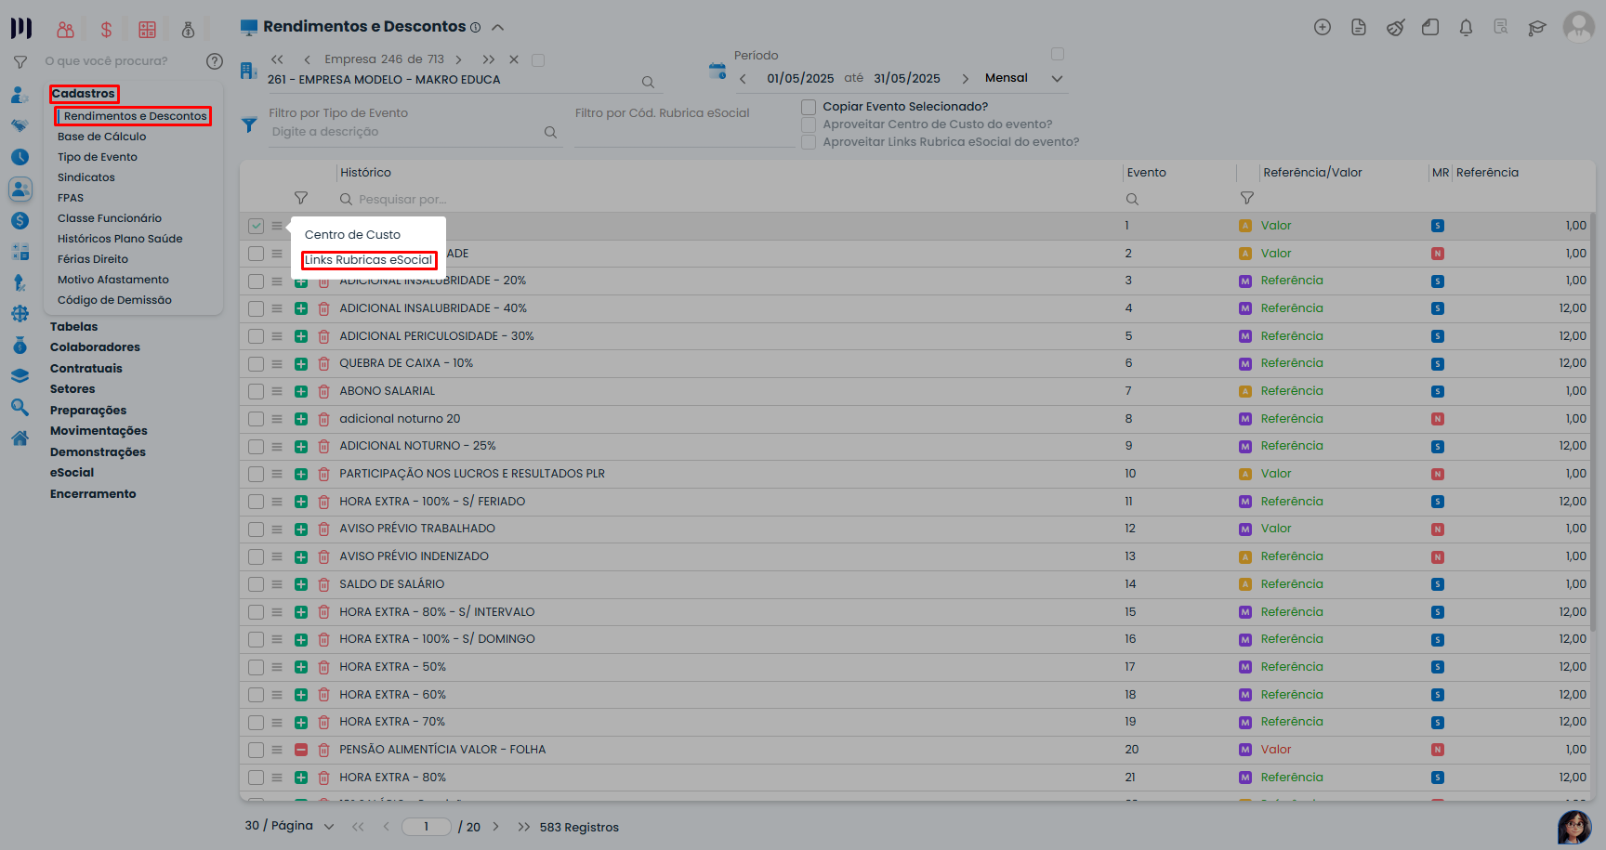Select checkbox for adicional noturno 20 row
The image size is (1606, 850).
[256, 419]
